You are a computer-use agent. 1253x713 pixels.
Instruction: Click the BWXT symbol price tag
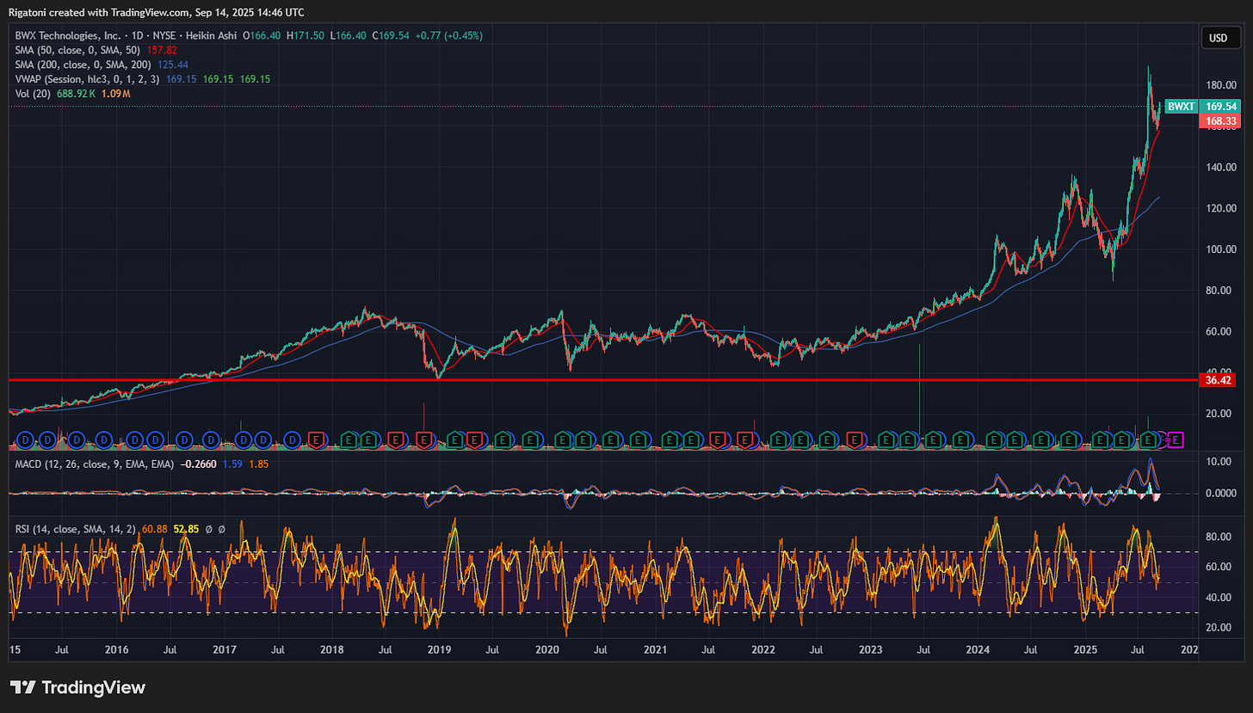click(1181, 107)
